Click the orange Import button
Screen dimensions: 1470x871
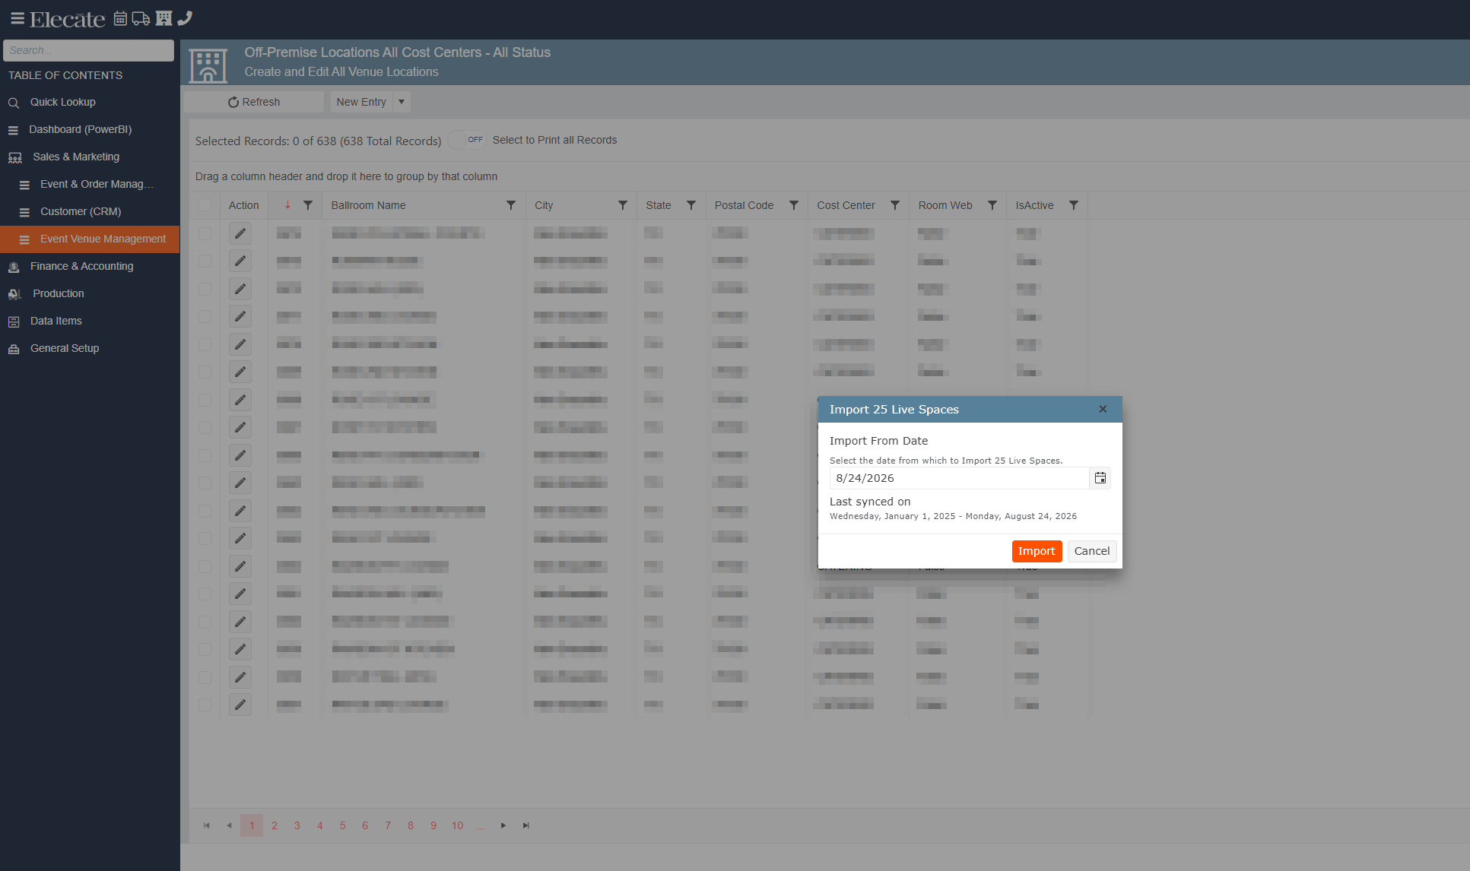(x=1037, y=551)
